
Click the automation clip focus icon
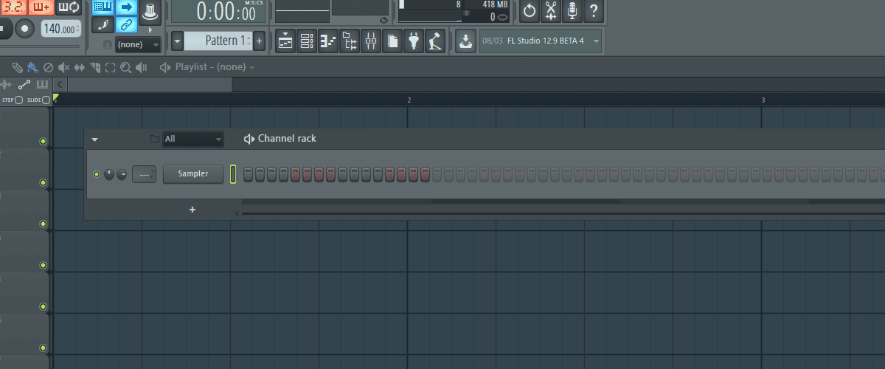click(25, 84)
